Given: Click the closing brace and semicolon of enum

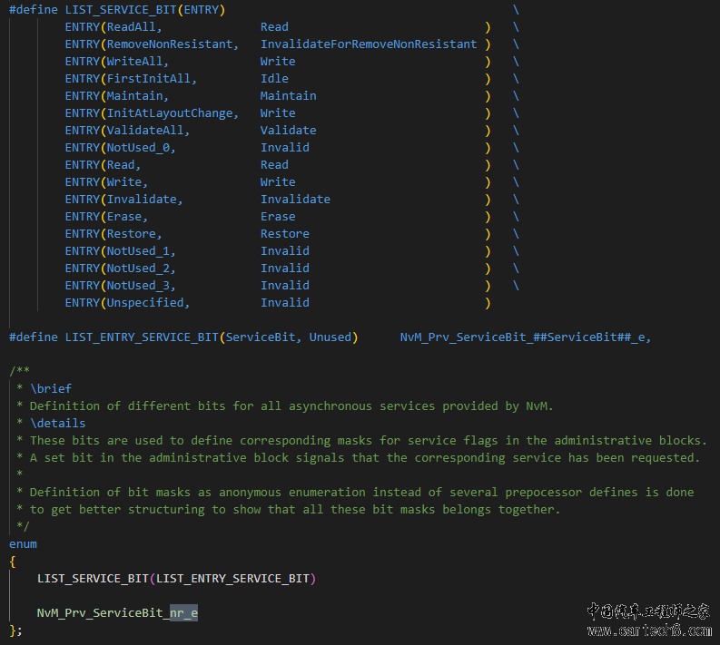Looking at the screenshot, I should click(x=15, y=630).
